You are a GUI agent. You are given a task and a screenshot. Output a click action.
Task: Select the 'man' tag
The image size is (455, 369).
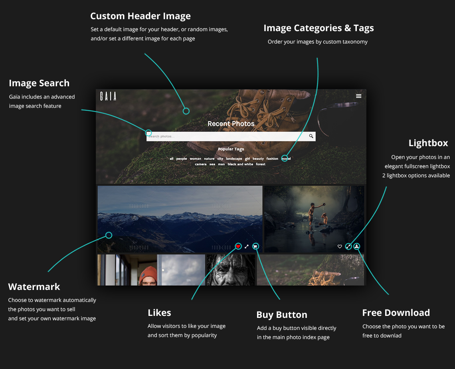point(222,164)
